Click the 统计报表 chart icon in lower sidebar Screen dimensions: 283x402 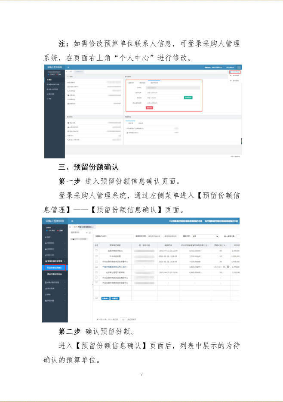[46, 289]
